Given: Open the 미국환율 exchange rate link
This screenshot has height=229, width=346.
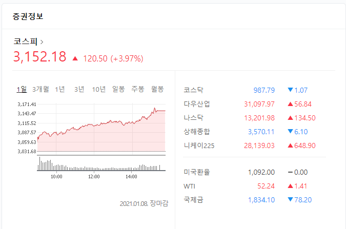Looking at the screenshot, I should pyautogui.click(x=197, y=172).
